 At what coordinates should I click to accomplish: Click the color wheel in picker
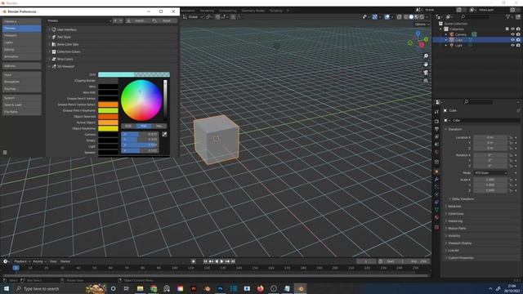click(141, 100)
